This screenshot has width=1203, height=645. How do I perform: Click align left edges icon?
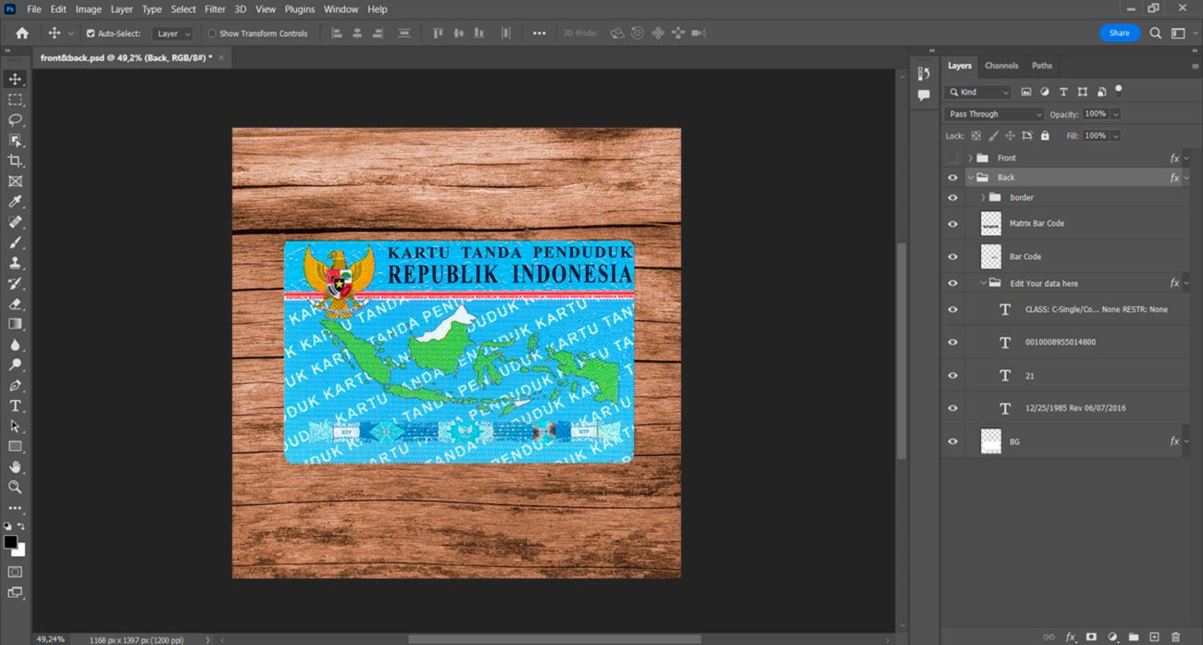coord(337,33)
